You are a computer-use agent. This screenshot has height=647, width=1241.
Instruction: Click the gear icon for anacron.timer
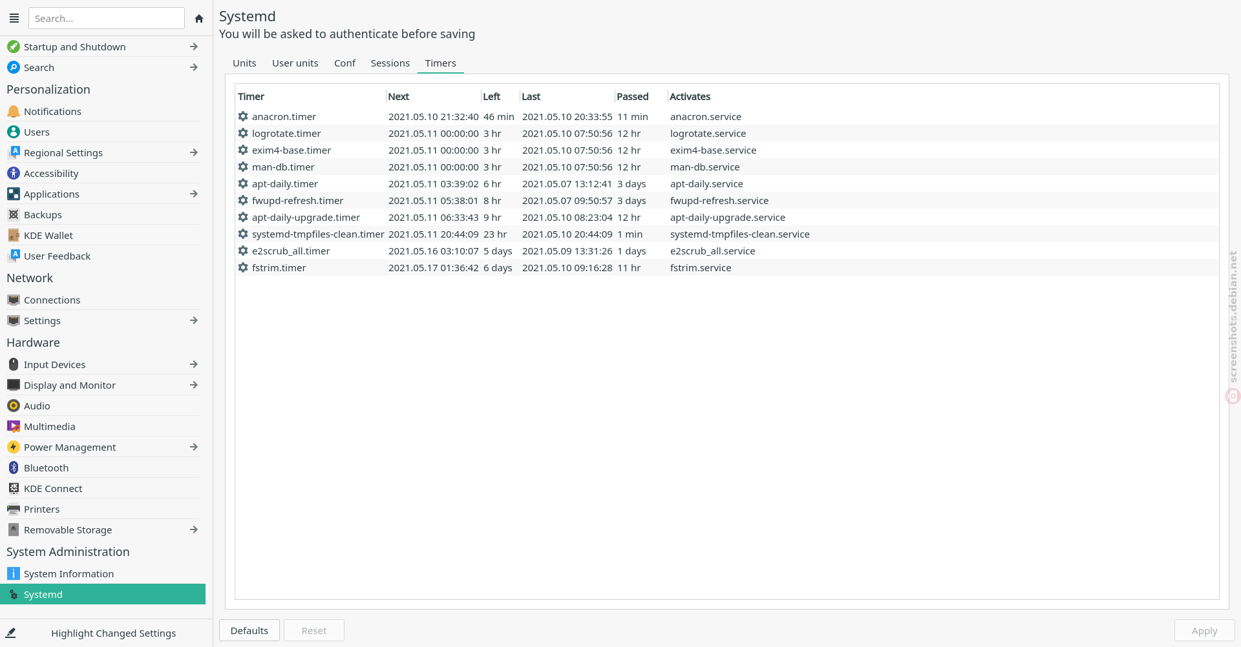pos(243,116)
